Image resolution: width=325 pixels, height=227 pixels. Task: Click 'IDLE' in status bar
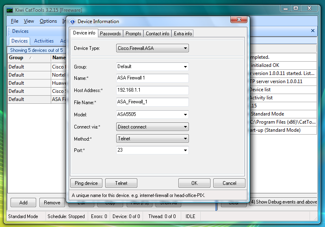(190, 216)
